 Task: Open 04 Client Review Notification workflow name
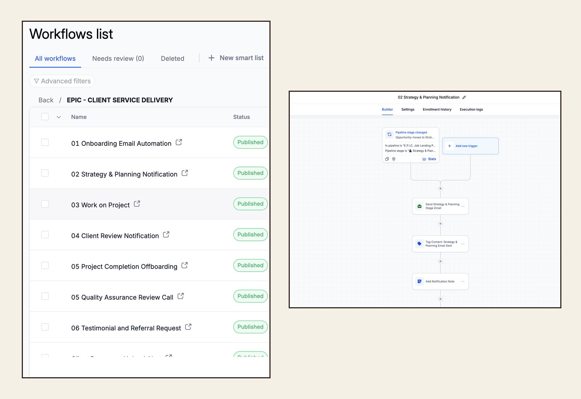(x=115, y=236)
